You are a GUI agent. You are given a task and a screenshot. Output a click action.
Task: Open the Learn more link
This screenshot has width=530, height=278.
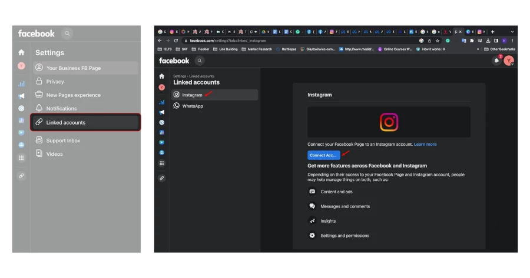point(425,144)
